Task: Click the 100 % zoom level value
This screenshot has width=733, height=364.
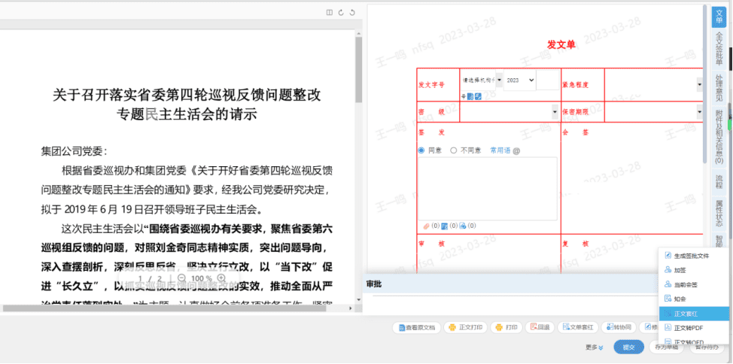Action: click(x=202, y=278)
